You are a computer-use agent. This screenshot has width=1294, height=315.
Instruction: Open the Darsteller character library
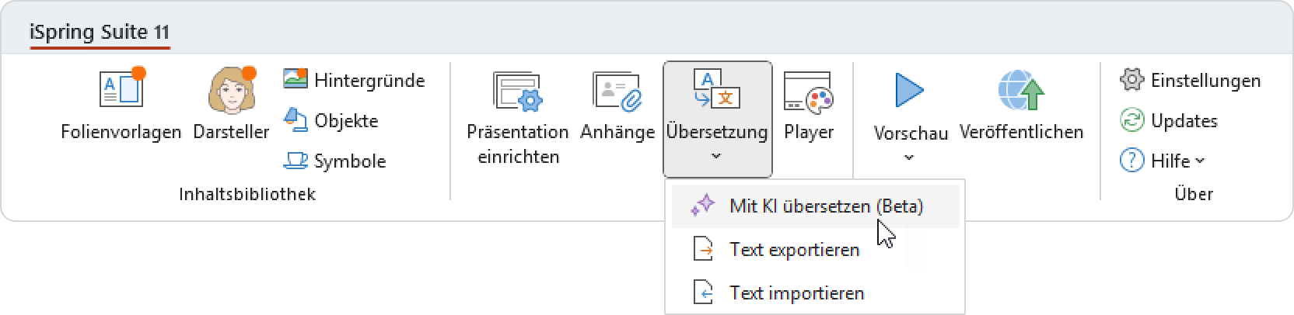tap(231, 89)
